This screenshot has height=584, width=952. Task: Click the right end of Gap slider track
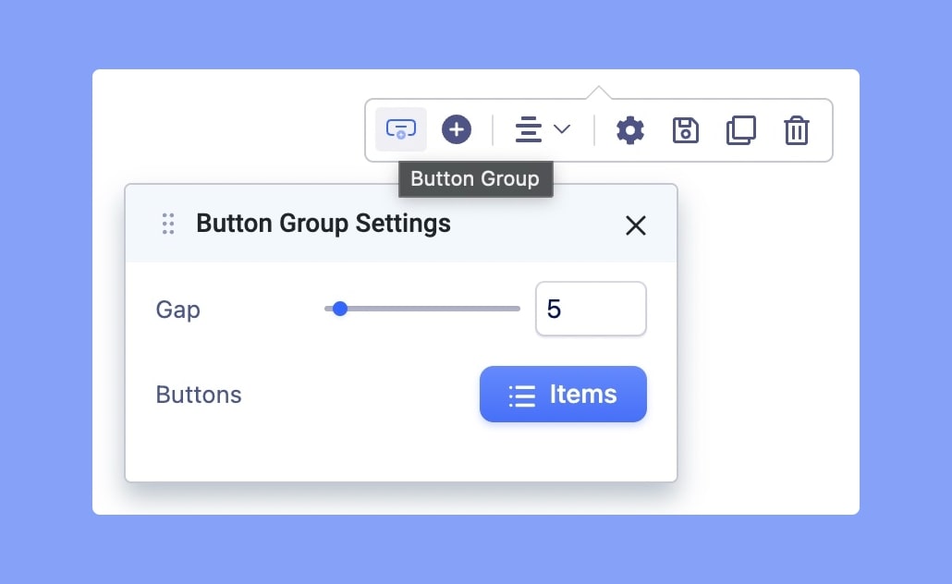[x=516, y=309]
